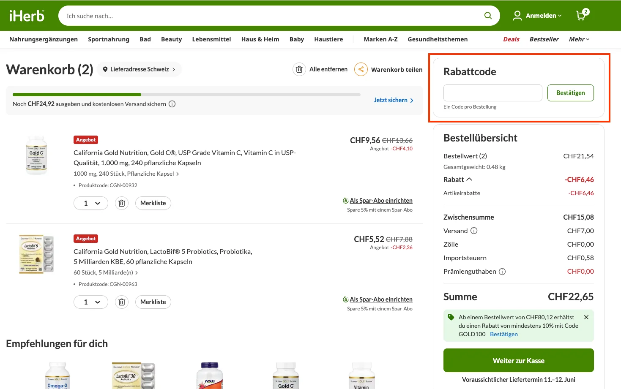Open the Lebensmittel category
The image size is (621, 389).
point(211,39)
